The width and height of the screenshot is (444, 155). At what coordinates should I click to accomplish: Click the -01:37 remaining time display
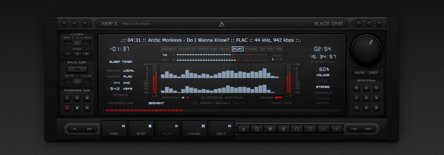click(119, 49)
